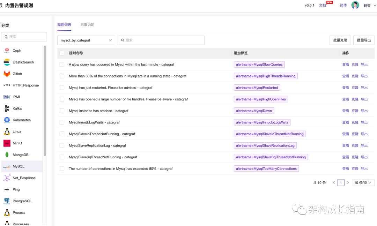Viewport: 377px width, 226px height.
Task: Click the PostgreSQL elephant icon
Action: 7,201
